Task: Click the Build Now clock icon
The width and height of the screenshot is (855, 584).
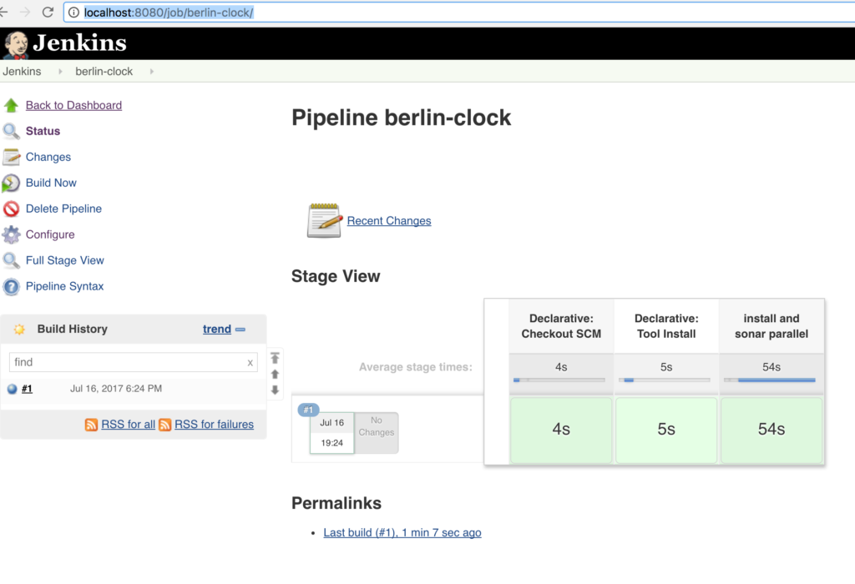Action: (x=11, y=183)
